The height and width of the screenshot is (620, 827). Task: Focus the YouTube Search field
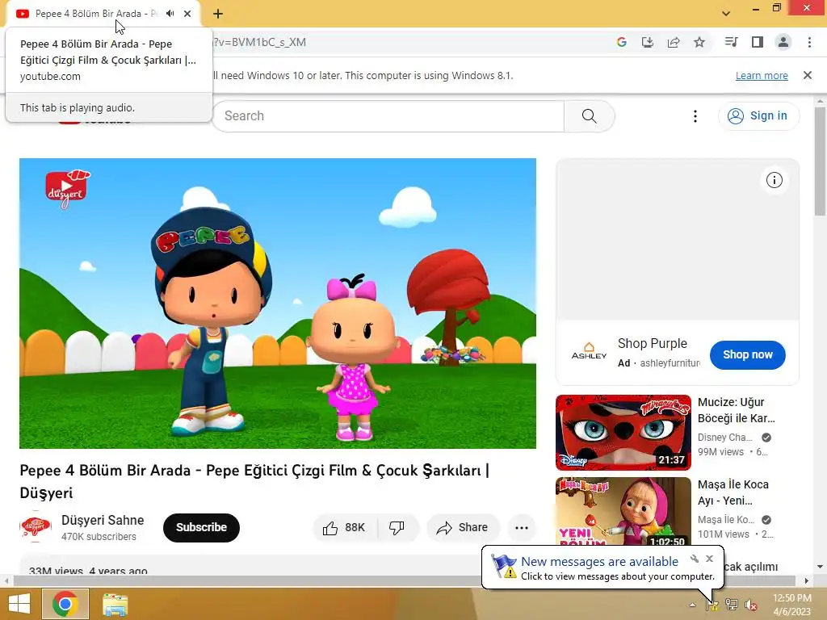[x=388, y=116]
